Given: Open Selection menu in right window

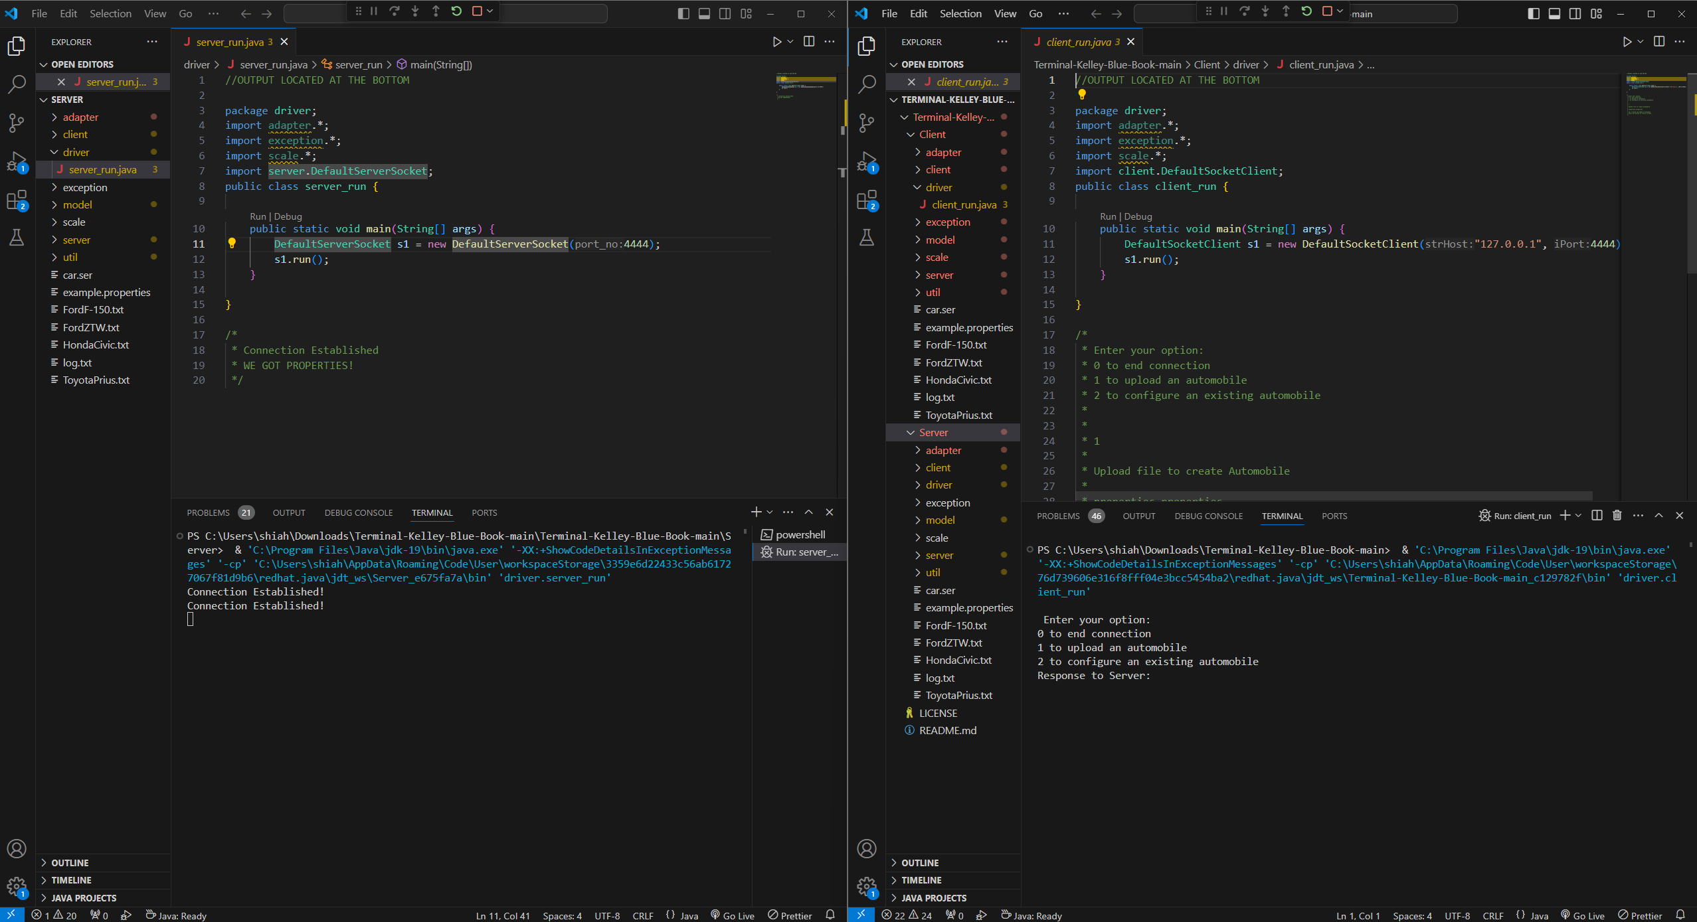Looking at the screenshot, I should 960,13.
